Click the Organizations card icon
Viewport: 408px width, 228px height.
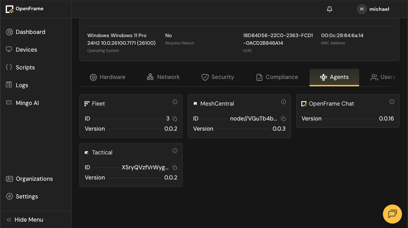click(10, 179)
